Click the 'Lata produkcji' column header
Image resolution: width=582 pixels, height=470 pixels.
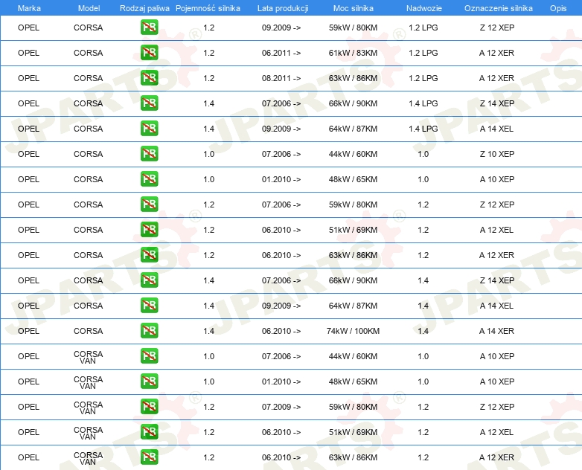coord(283,8)
